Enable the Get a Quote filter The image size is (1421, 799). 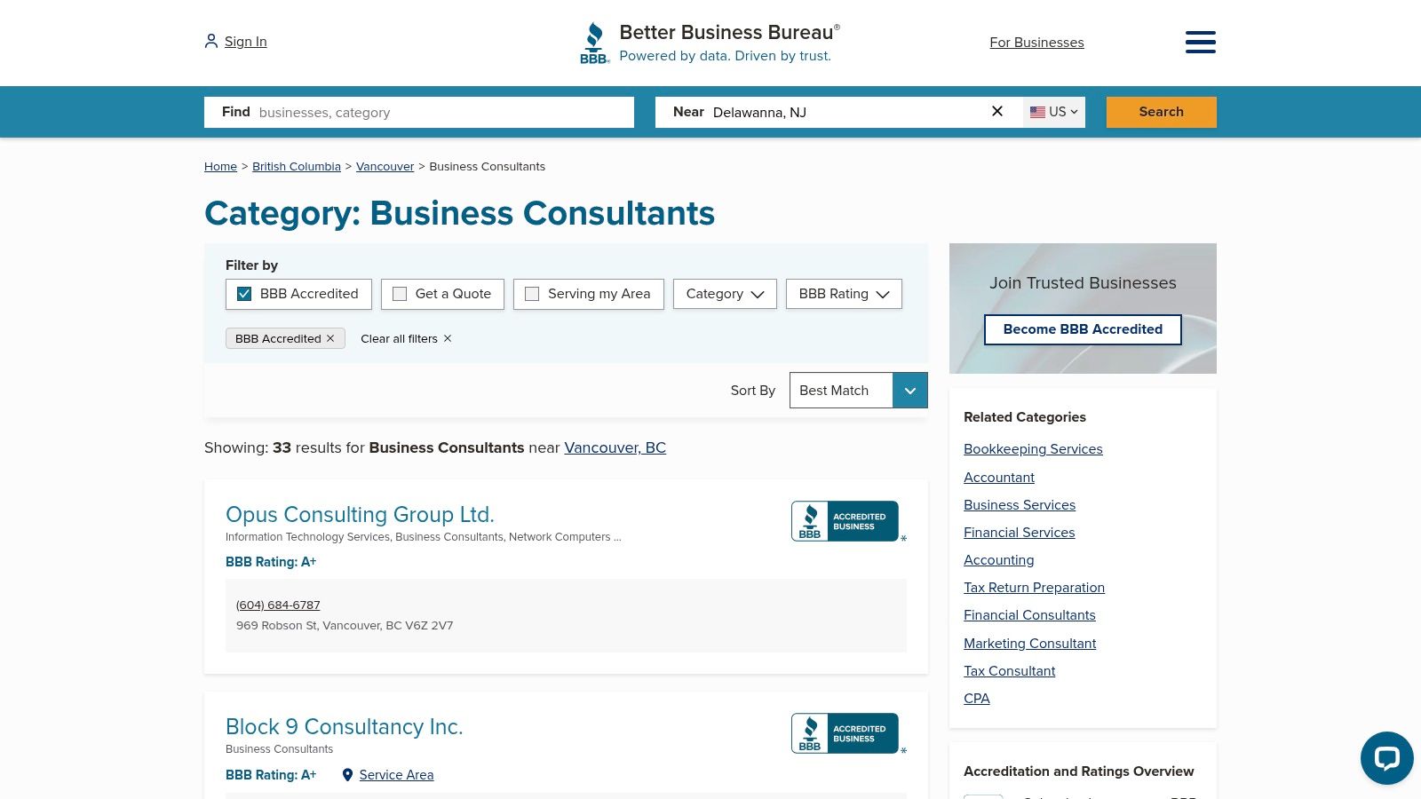[x=400, y=293]
